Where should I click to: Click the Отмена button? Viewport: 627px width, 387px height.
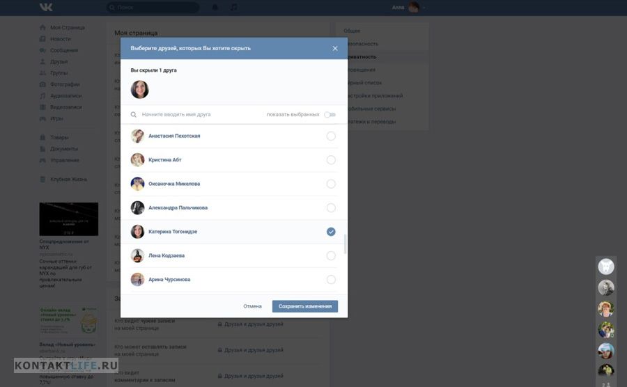click(252, 306)
